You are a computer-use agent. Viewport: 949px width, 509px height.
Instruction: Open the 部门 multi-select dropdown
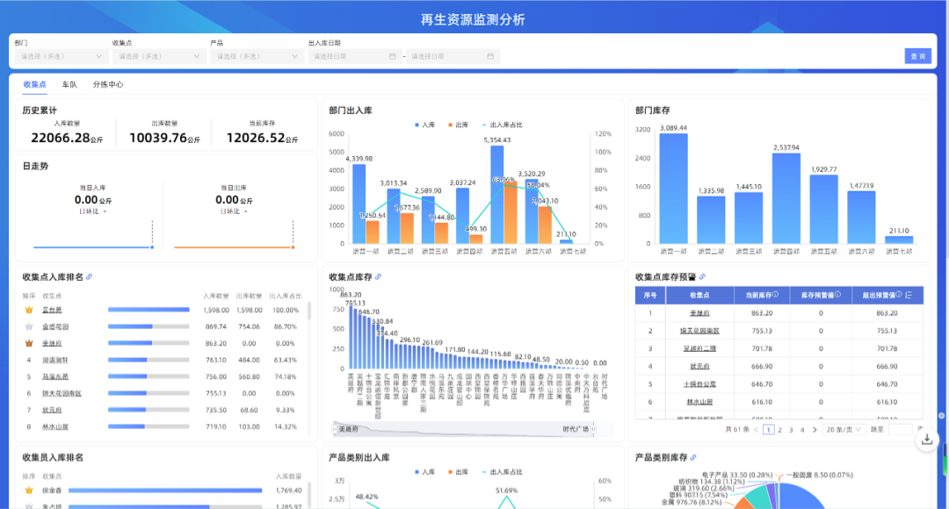[x=60, y=56]
